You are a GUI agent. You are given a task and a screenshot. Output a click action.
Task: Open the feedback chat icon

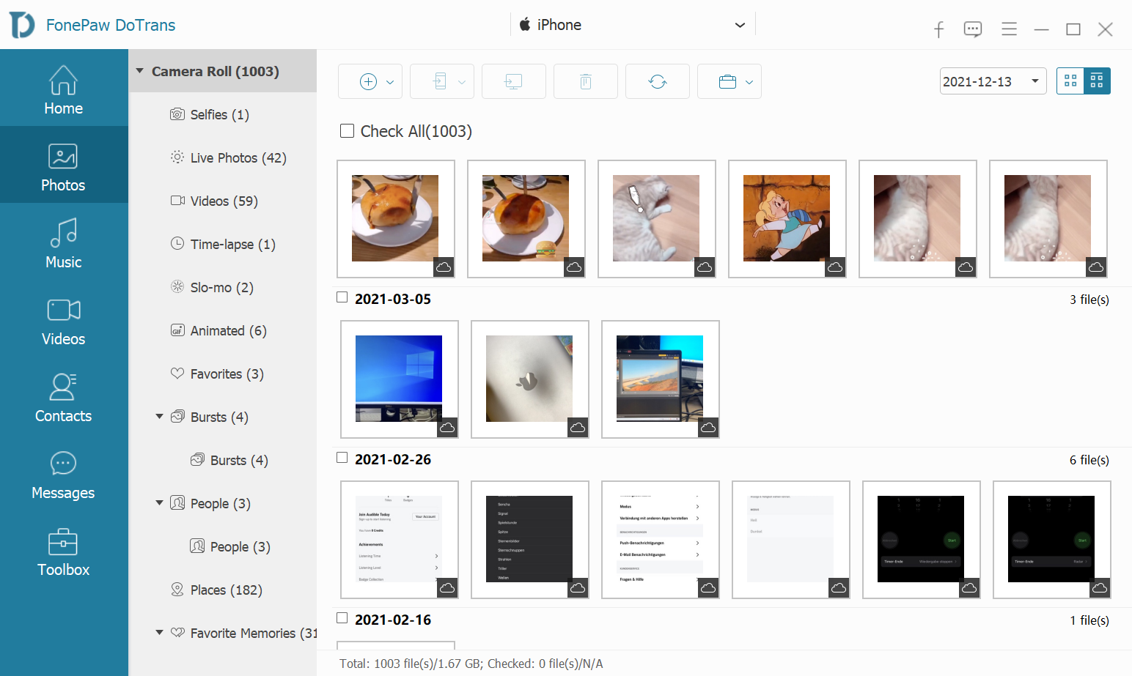tap(973, 29)
